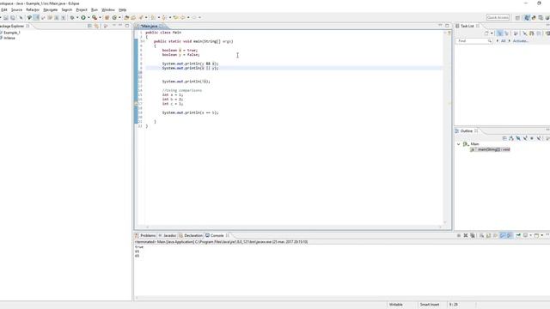Screen dimensions: 550x309
Task: Create a new Java package from the toolbar
Action: tap(107, 17)
